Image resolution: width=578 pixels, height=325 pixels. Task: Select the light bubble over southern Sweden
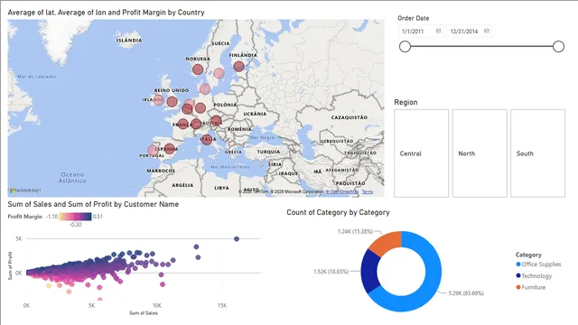click(x=219, y=73)
